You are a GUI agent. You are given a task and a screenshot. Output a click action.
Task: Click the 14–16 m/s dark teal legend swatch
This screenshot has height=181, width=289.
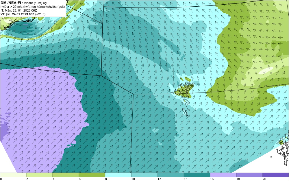197,175
